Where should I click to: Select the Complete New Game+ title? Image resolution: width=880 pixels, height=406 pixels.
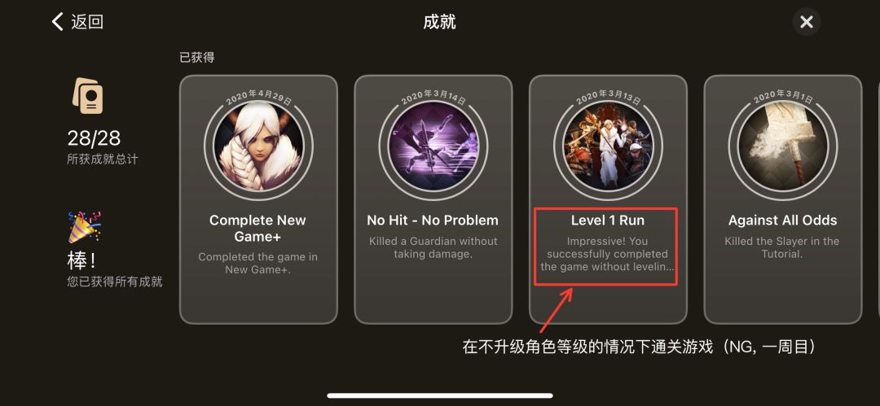(257, 229)
